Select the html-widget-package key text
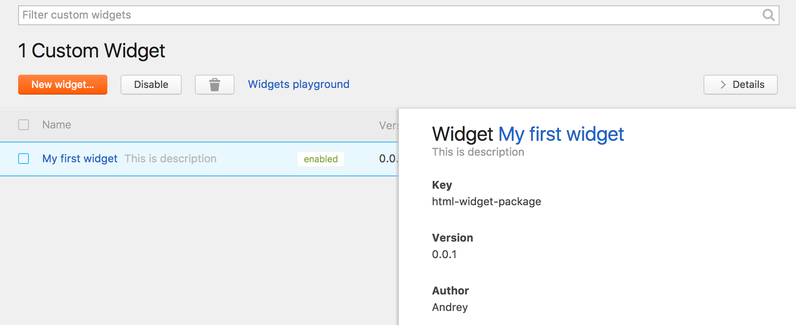 [x=486, y=202]
